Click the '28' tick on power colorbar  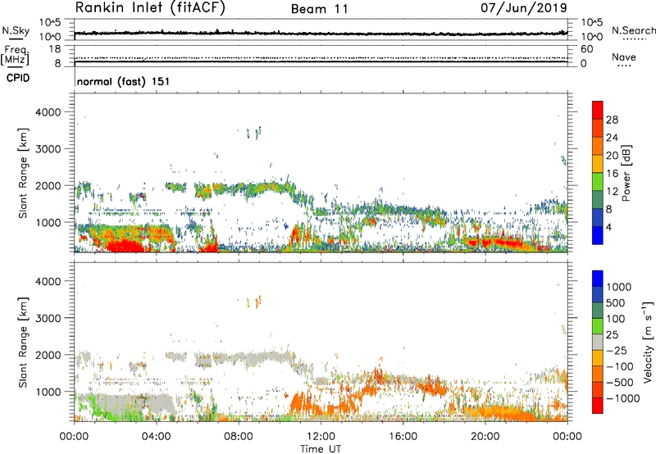[612, 120]
